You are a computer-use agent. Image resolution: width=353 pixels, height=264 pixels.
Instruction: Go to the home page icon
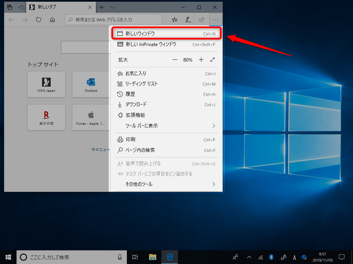coord(51,20)
